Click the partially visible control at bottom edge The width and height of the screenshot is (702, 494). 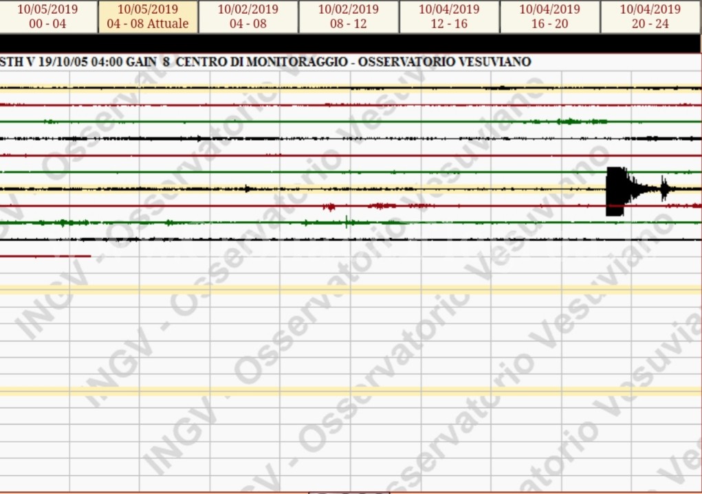click(349, 492)
